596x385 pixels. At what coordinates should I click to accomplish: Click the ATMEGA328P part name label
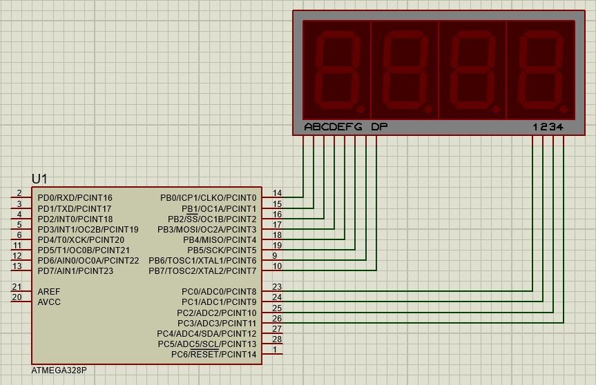(x=59, y=371)
